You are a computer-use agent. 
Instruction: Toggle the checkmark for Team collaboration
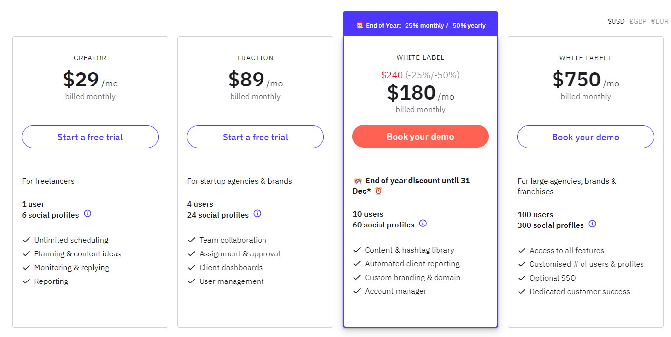coord(191,240)
